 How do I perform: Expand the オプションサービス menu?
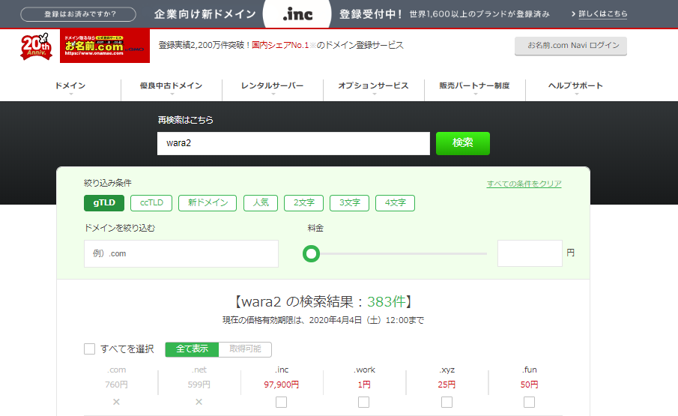374,86
